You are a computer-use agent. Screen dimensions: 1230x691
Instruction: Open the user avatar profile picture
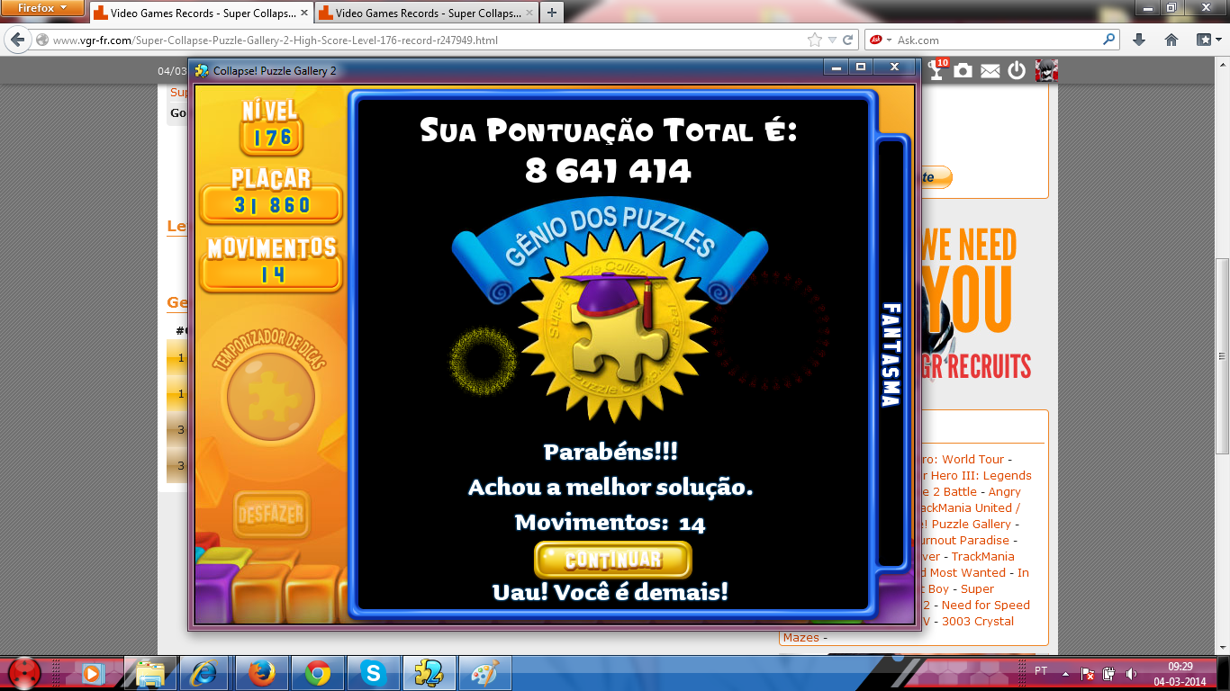1046,71
